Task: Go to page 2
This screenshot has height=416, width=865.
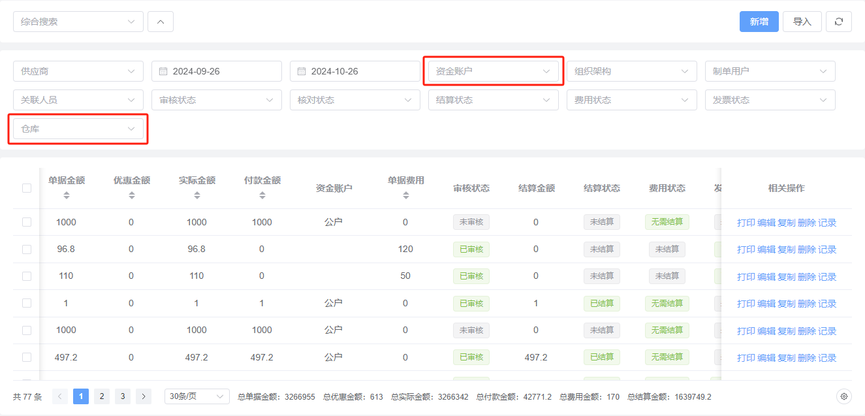Action: point(102,396)
